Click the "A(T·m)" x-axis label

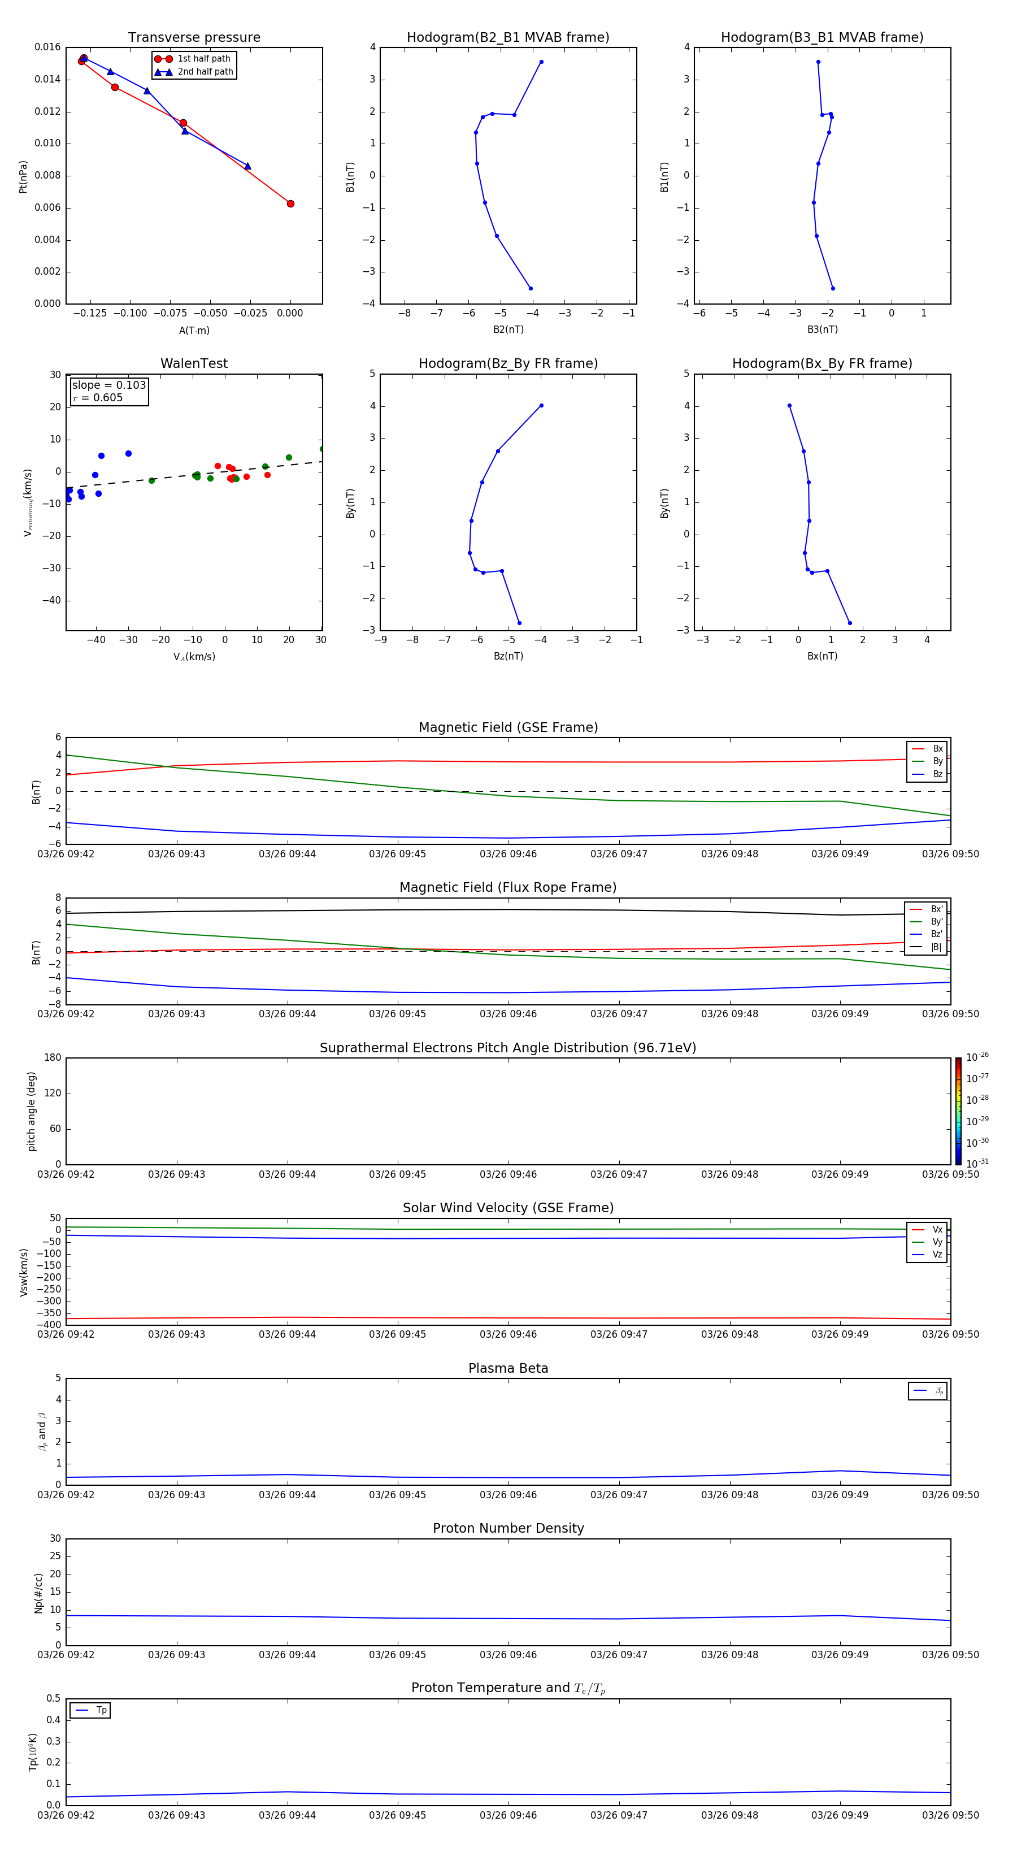[194, 330]
